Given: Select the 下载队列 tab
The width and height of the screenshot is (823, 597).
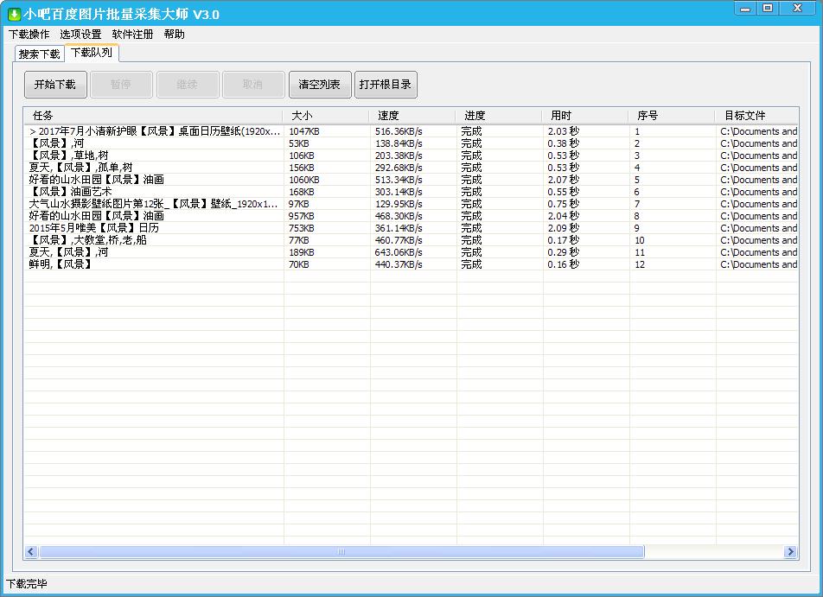Looking at the screenshot, I should pyautogui.click(x=92, y=53).
